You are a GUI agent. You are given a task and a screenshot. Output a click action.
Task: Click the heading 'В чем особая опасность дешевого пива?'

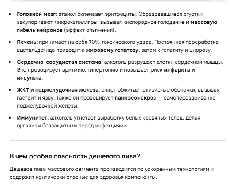pyautogui.click(x=75, y=156)
